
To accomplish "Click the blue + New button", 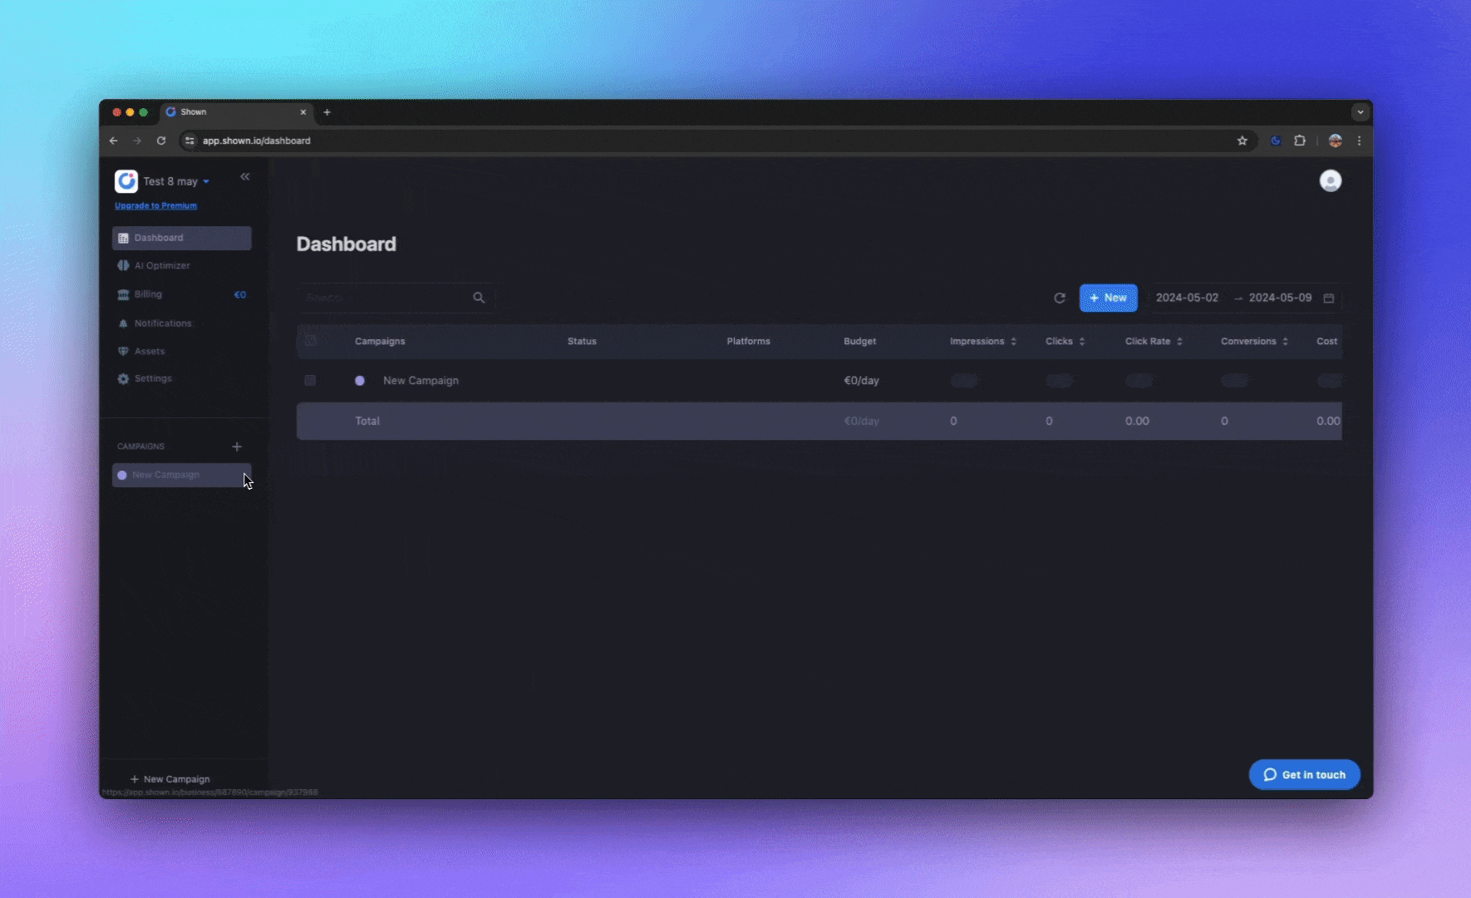I will point(1108,299).
